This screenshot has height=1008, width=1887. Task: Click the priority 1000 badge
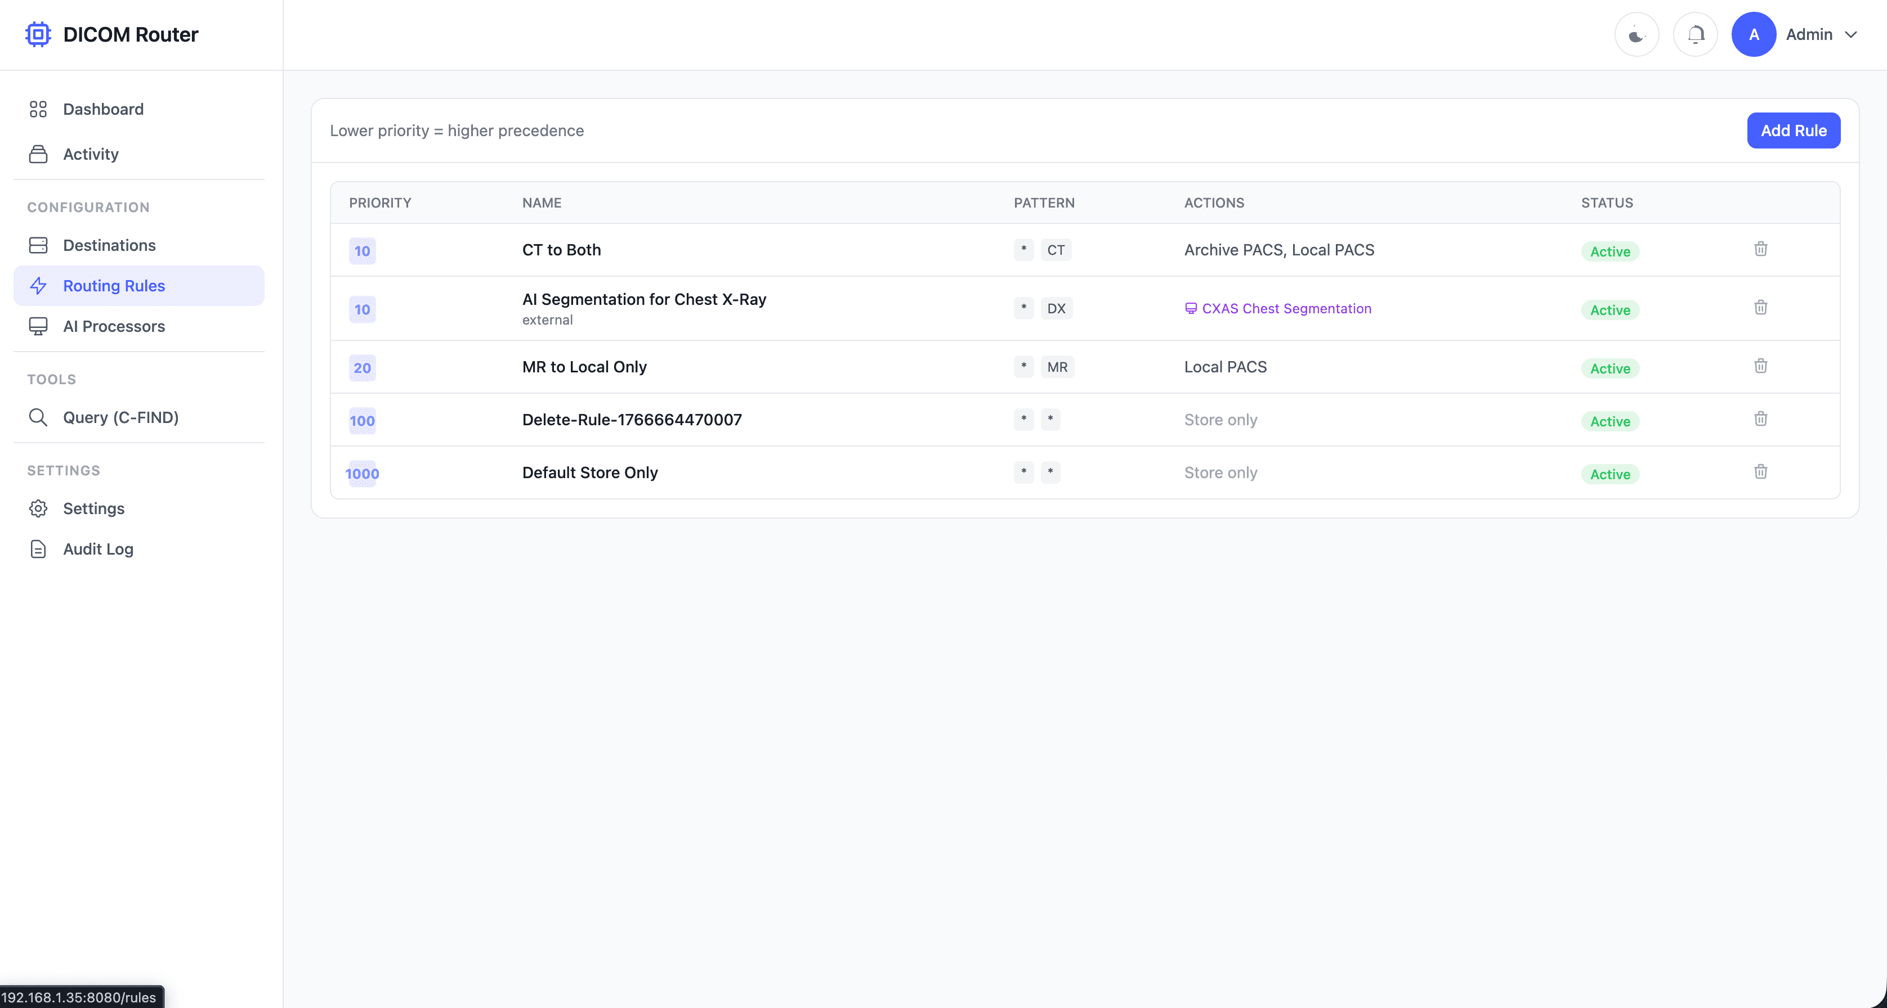coord(362,474)
